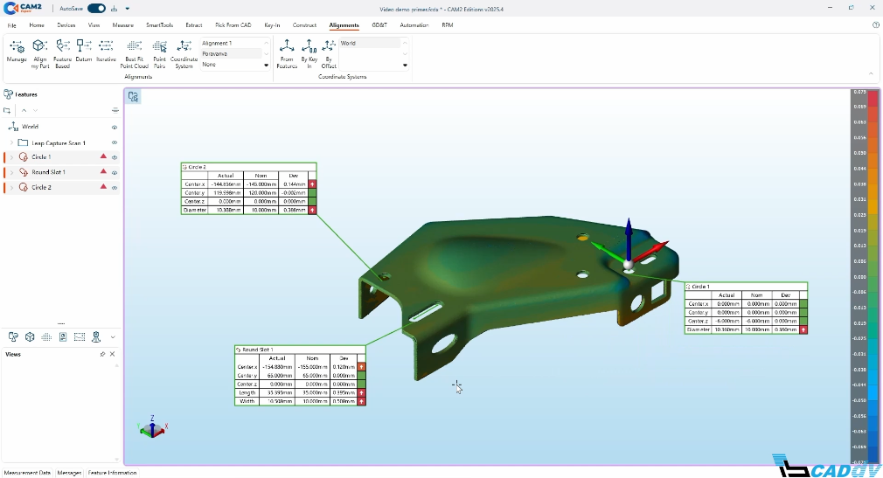Close the Views panel
Image resolution: width=883 pixels, height=478 pixels.
coord(112,354)
